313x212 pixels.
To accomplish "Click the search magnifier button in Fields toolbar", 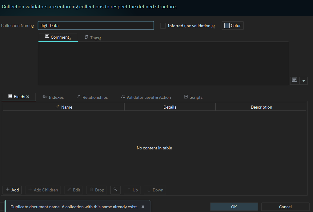I will (x=115, y=190).
